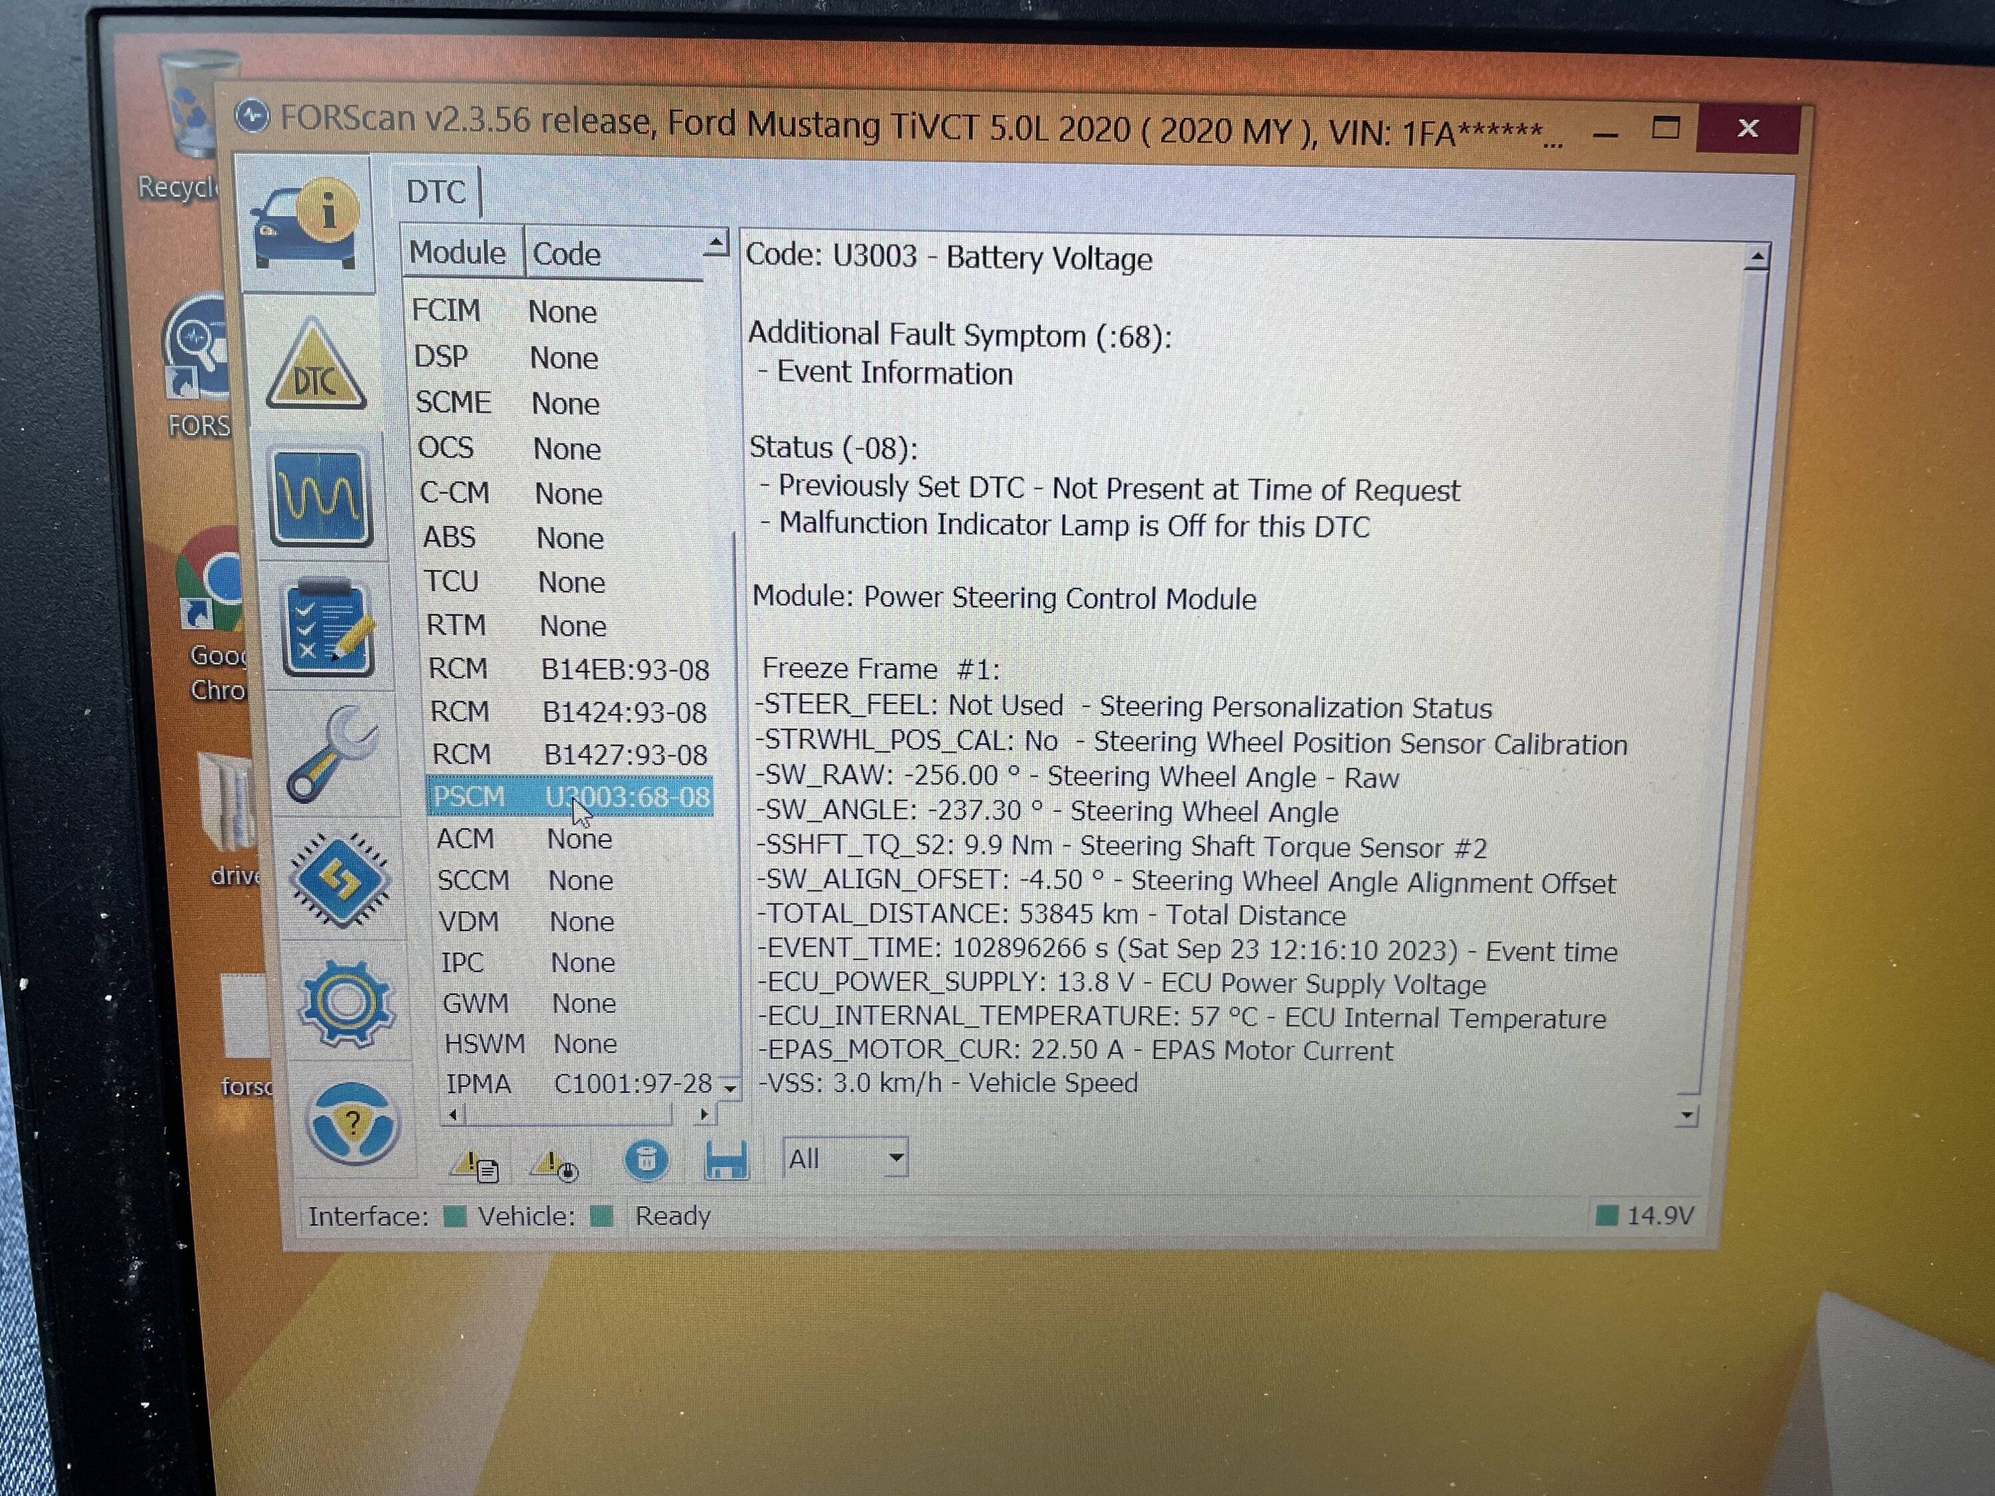Viewport: 1995px width, 1496px height.
Task: Select the DTC tab
Action: pos(436,192)
